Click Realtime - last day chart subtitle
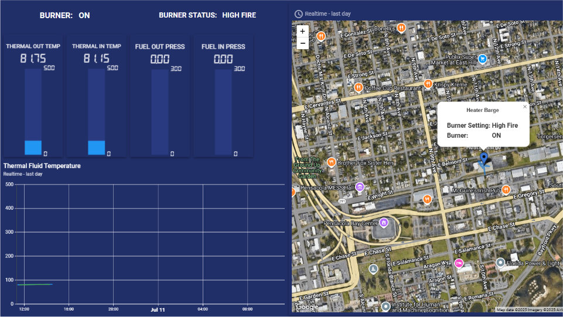This screenshot has height=317, width=563. click(23, 174)
